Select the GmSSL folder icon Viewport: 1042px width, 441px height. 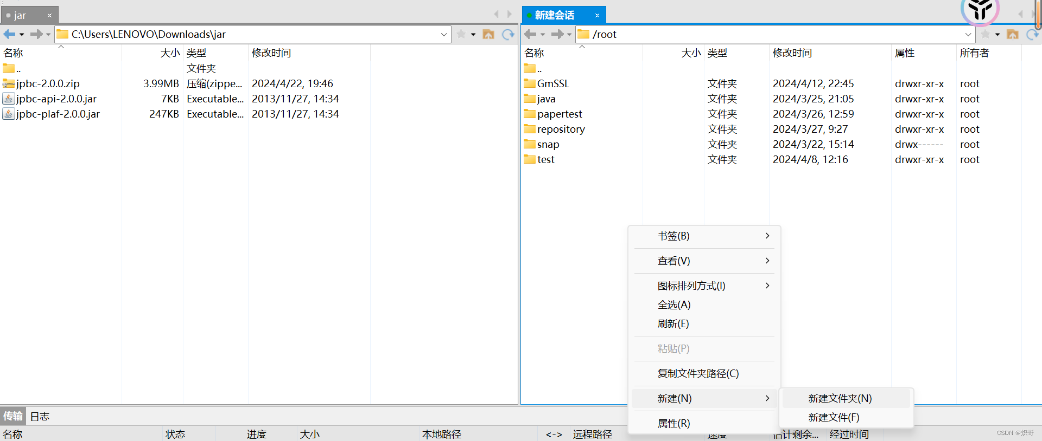(530, 83)
